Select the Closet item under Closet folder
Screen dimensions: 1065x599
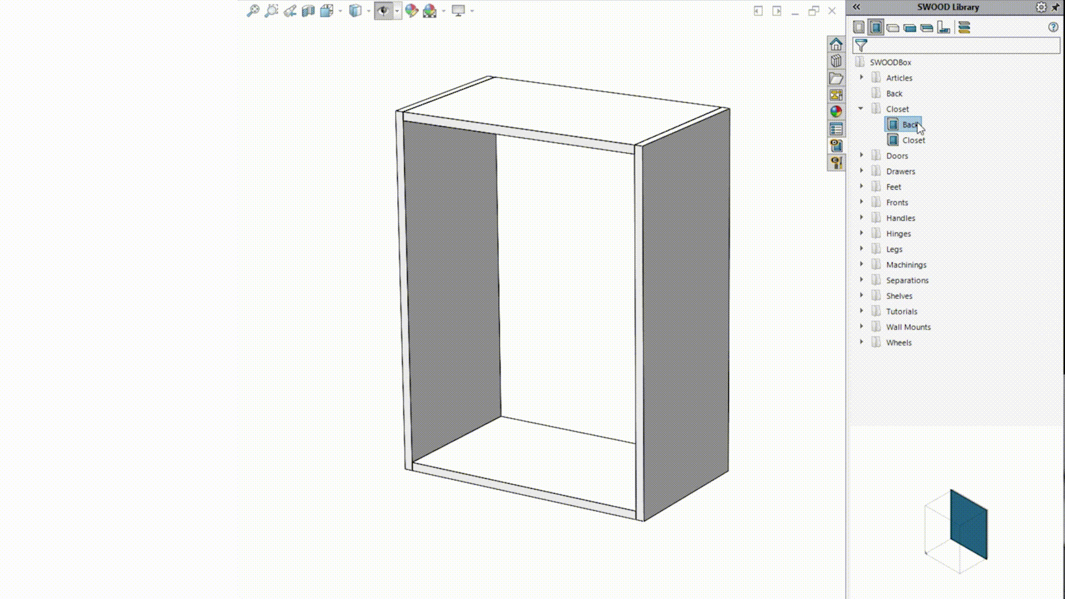(914, 140)
